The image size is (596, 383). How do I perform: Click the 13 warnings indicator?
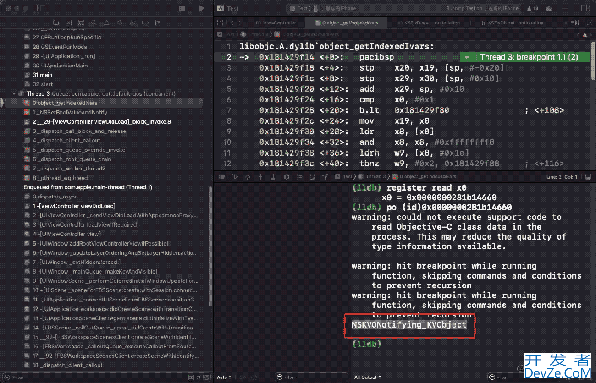coord(533,8)
